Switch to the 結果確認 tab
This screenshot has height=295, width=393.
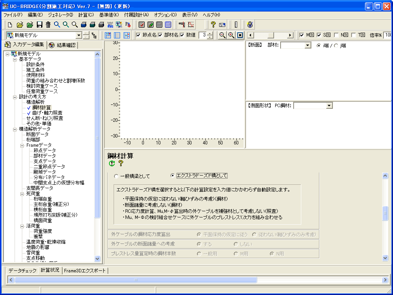pos(63,45)
